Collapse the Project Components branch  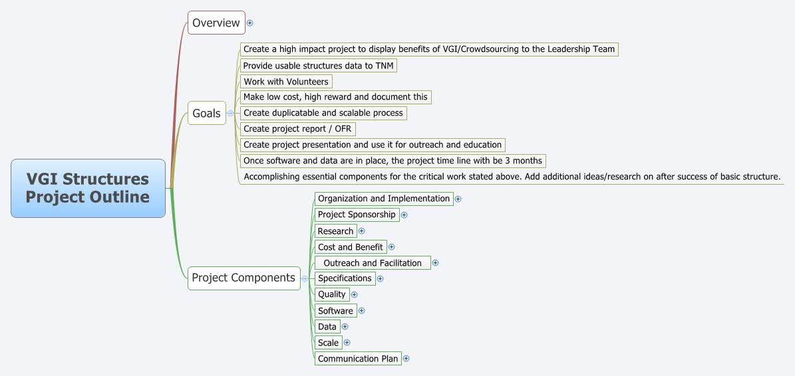click(x=305, y=278)
